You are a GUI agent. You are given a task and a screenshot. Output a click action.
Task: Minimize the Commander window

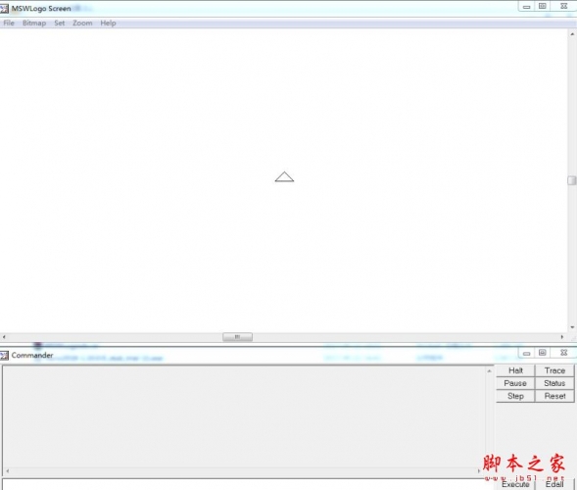(527, 353)
